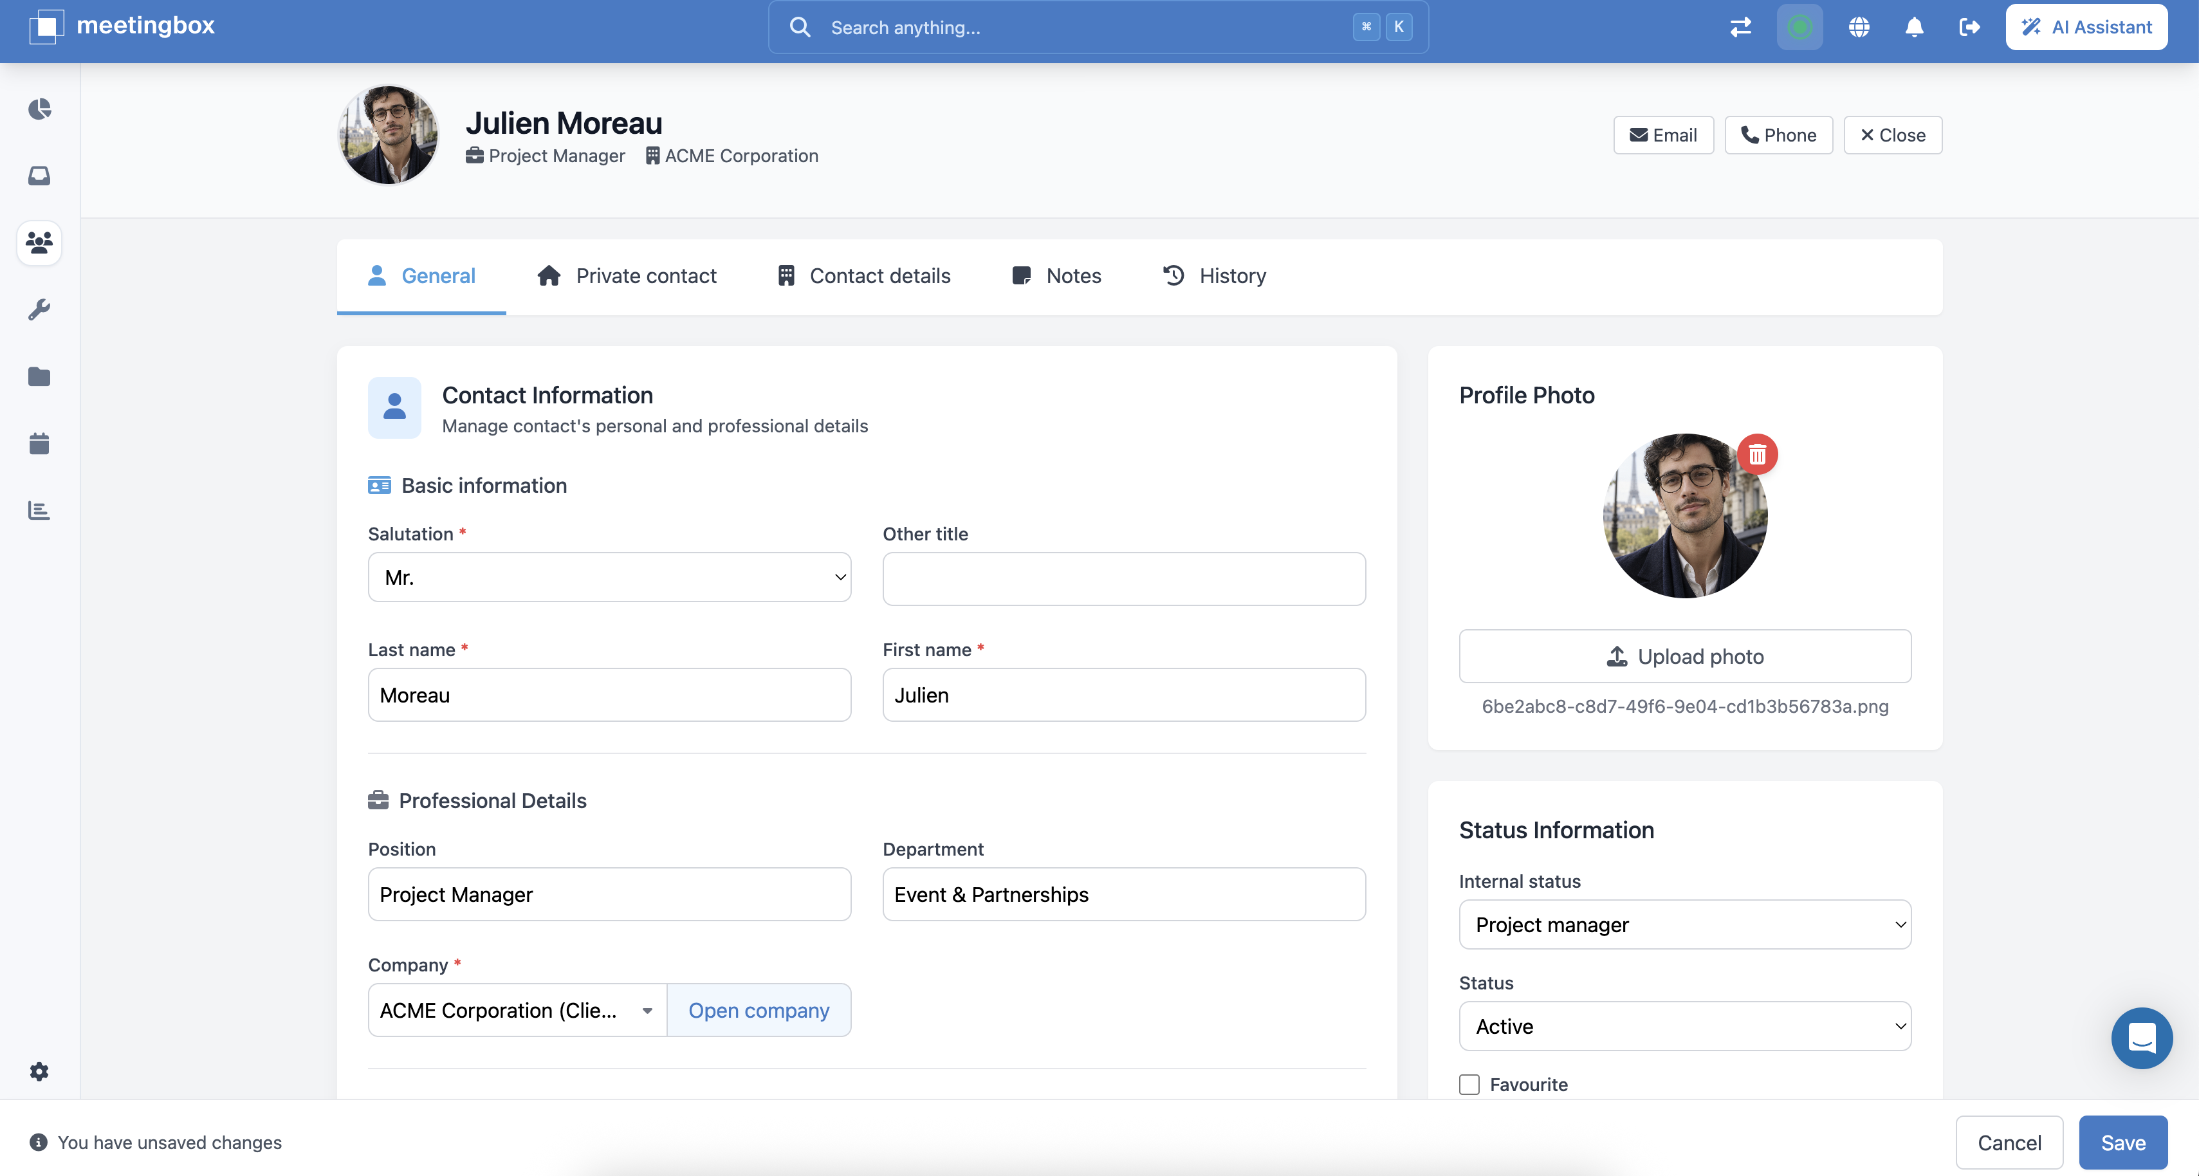Open the notifications bell

tap(1914, 27)
